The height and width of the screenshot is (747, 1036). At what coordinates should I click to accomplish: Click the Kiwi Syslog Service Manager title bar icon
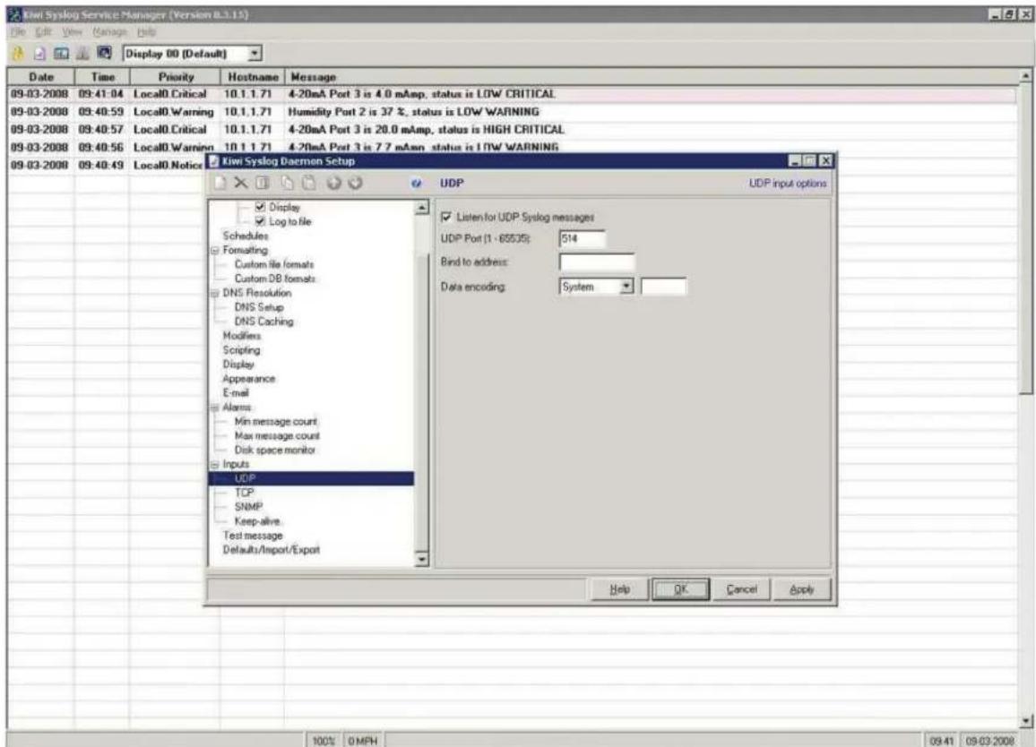click(x=14, y=14)
